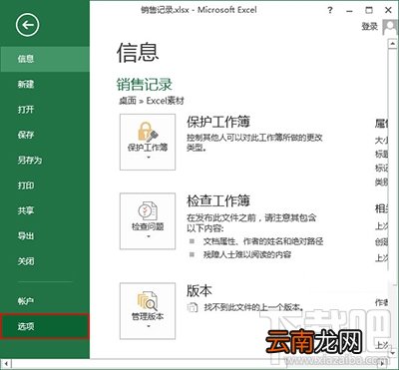Click 保存 in the green sidebar

point(45,135)
